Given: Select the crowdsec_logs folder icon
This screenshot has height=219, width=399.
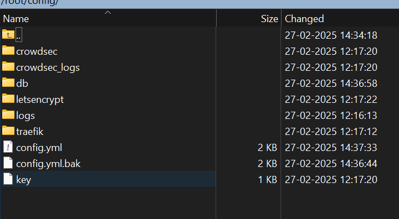Looking at the screenshot, I should point(8,66).
